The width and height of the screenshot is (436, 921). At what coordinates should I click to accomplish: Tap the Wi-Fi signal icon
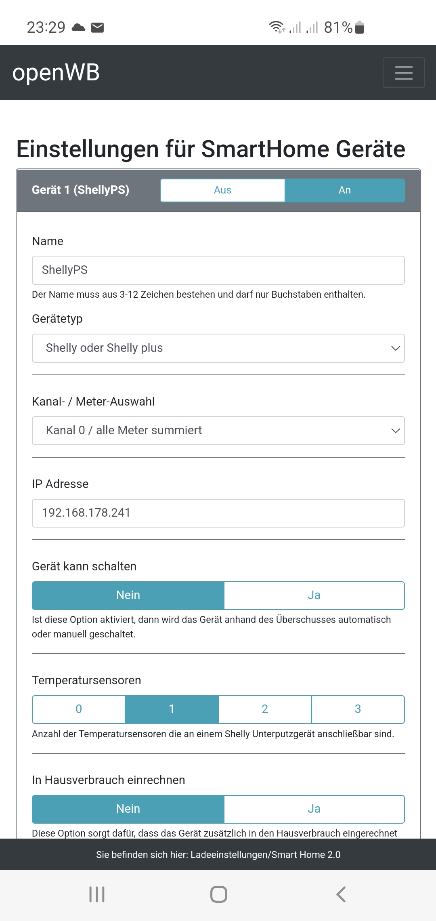point(277,27)
